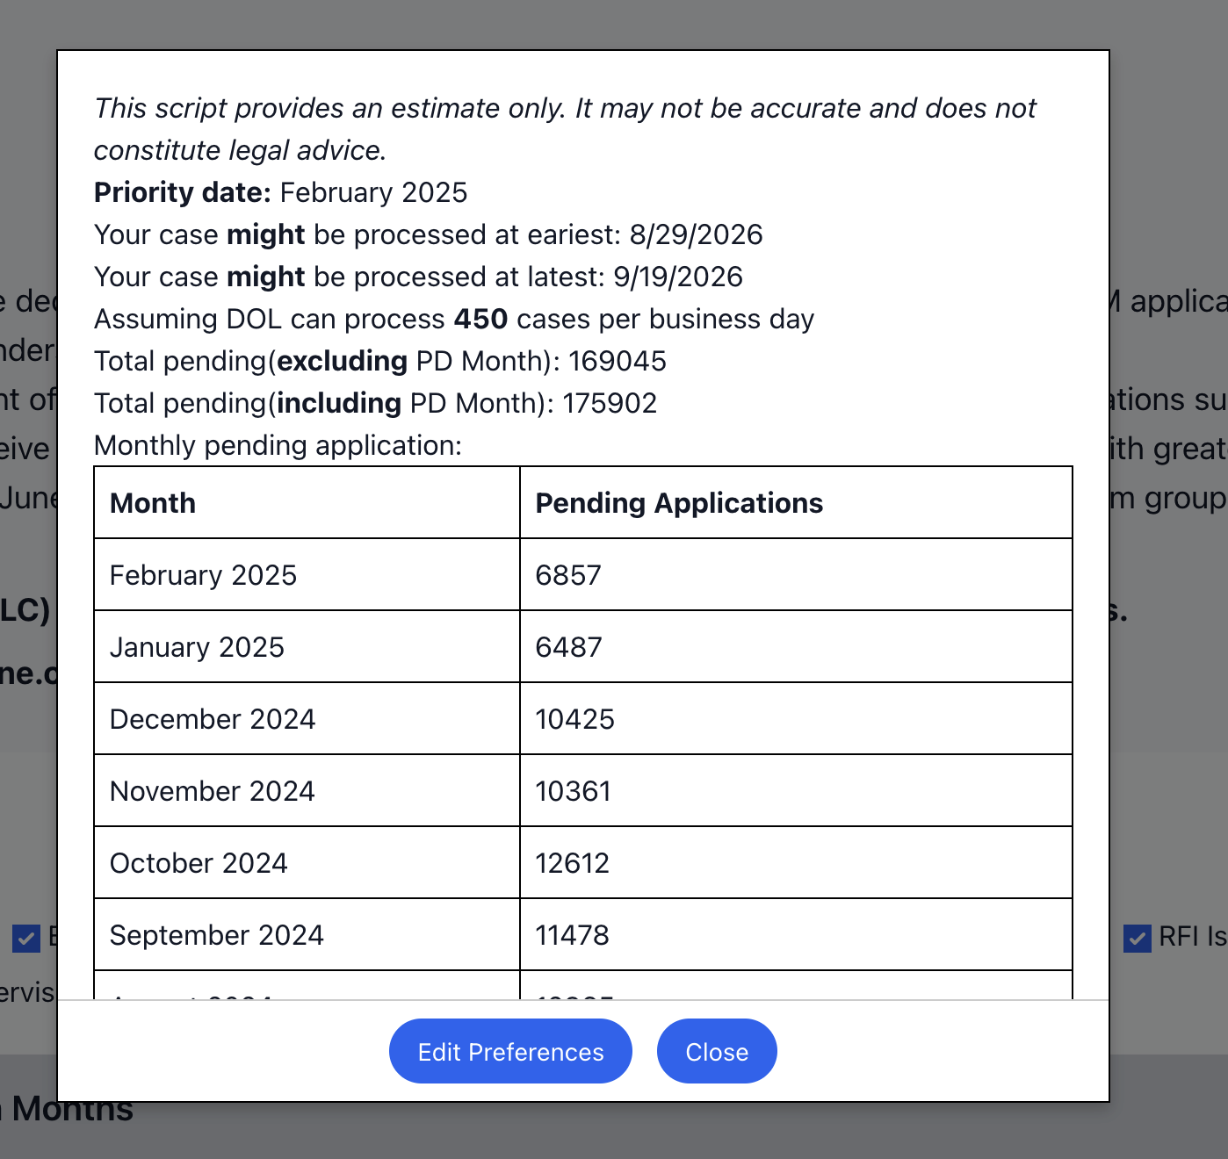Click the 6857 pending applications value

pyautogui.click(x=568, y=575)
